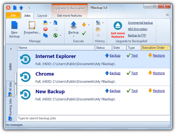Expand the dropdown arrow under Backup ribbon button

click(x=73, y=36)
